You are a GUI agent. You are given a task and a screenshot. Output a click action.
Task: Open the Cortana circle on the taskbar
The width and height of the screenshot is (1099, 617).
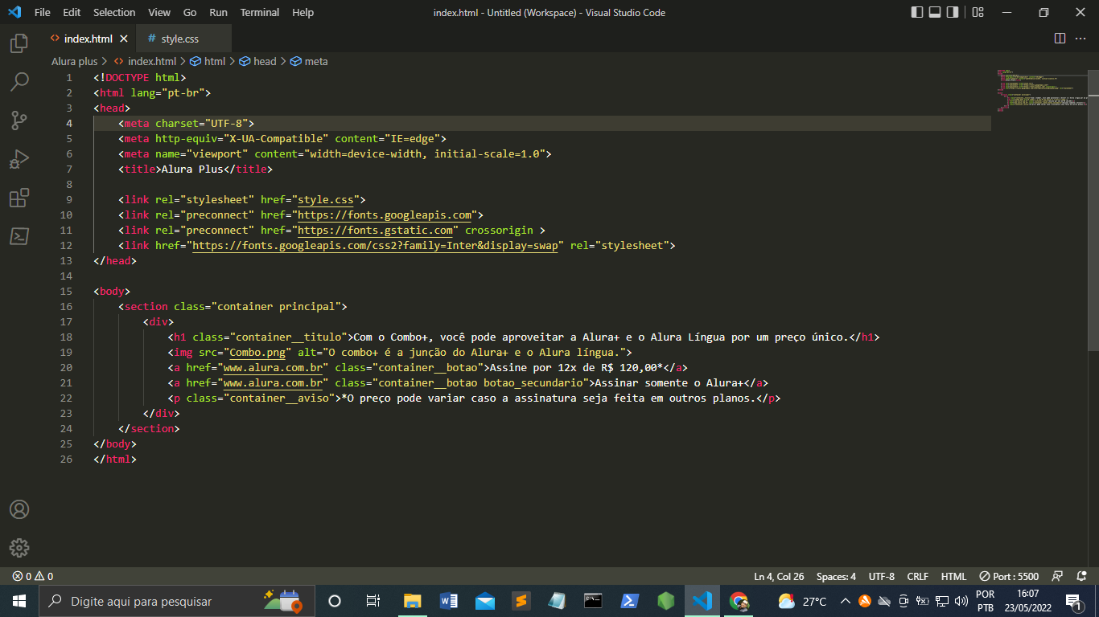click(335, 601)
